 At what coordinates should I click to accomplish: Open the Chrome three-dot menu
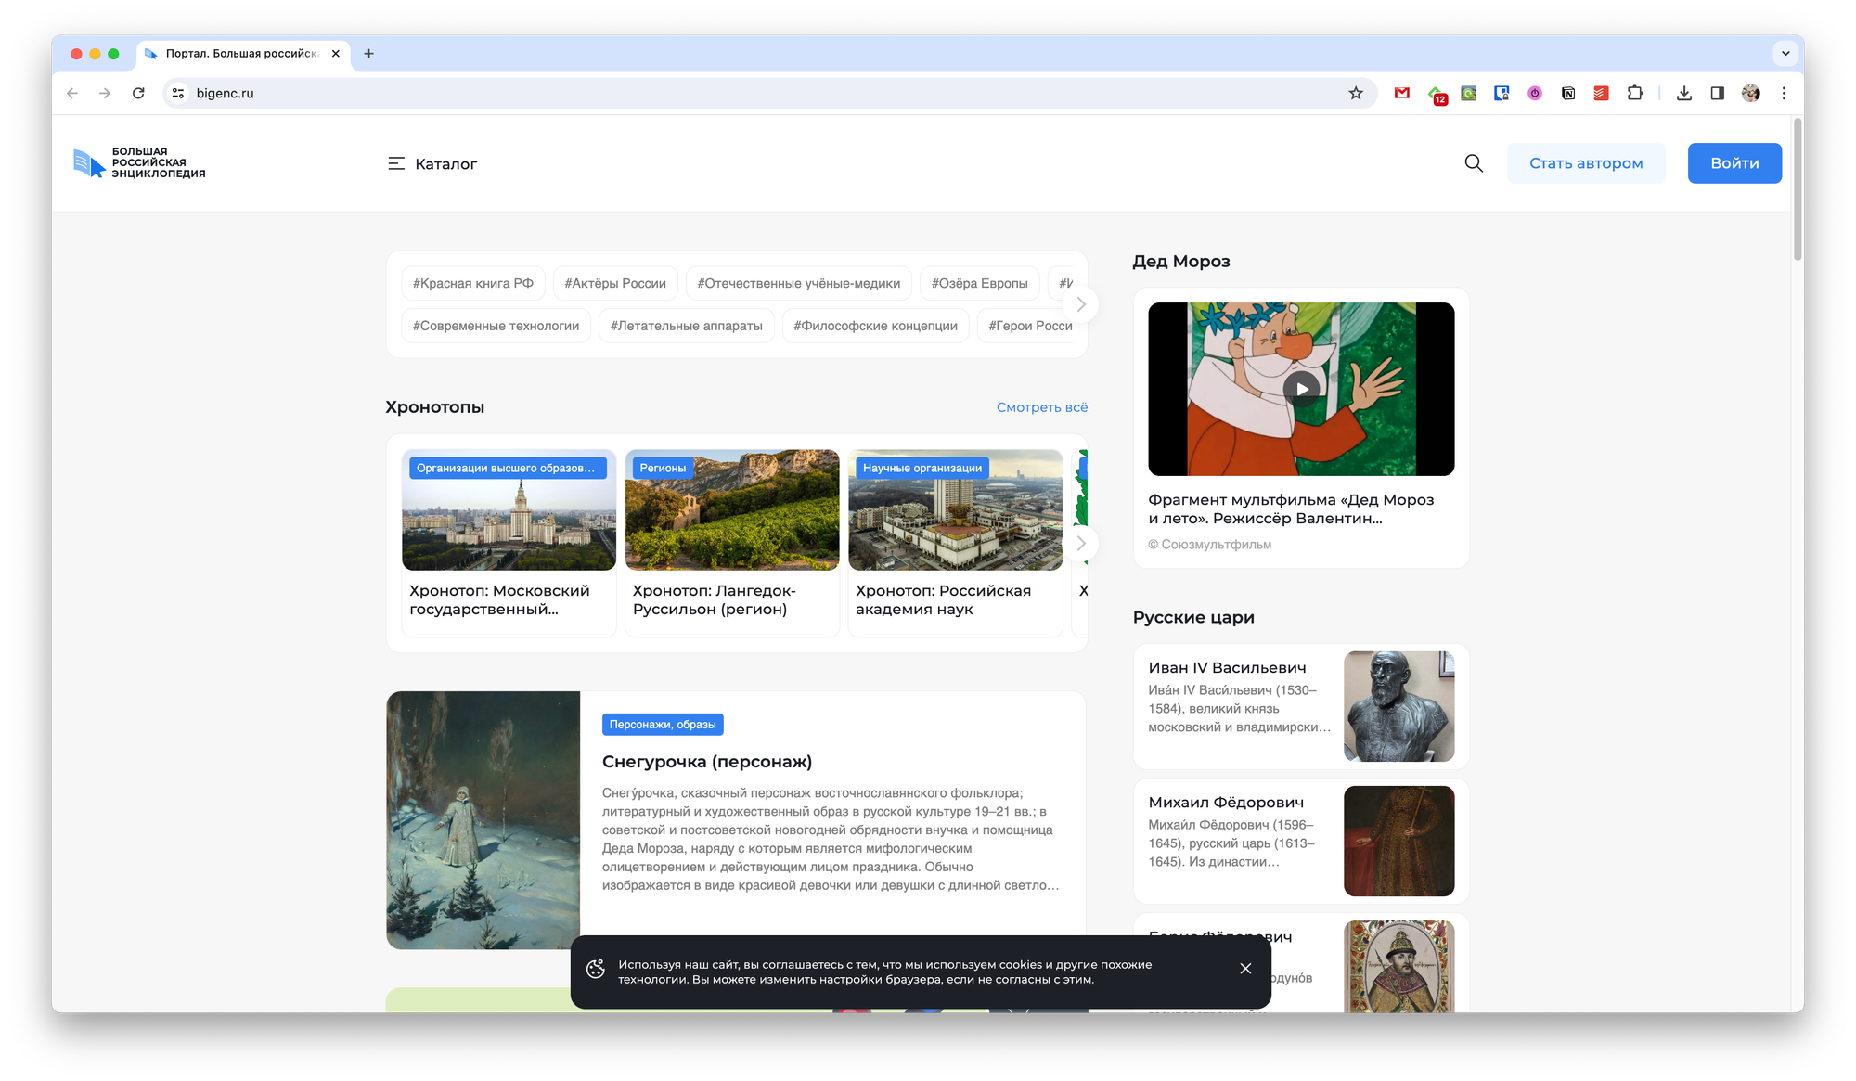pos(1784,93)
